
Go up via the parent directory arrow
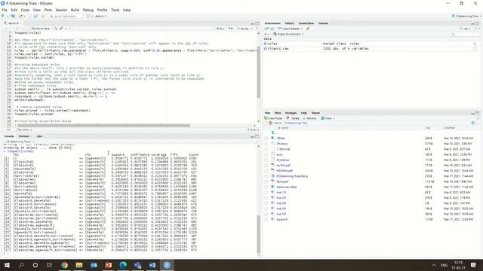[x=273, y=132]
